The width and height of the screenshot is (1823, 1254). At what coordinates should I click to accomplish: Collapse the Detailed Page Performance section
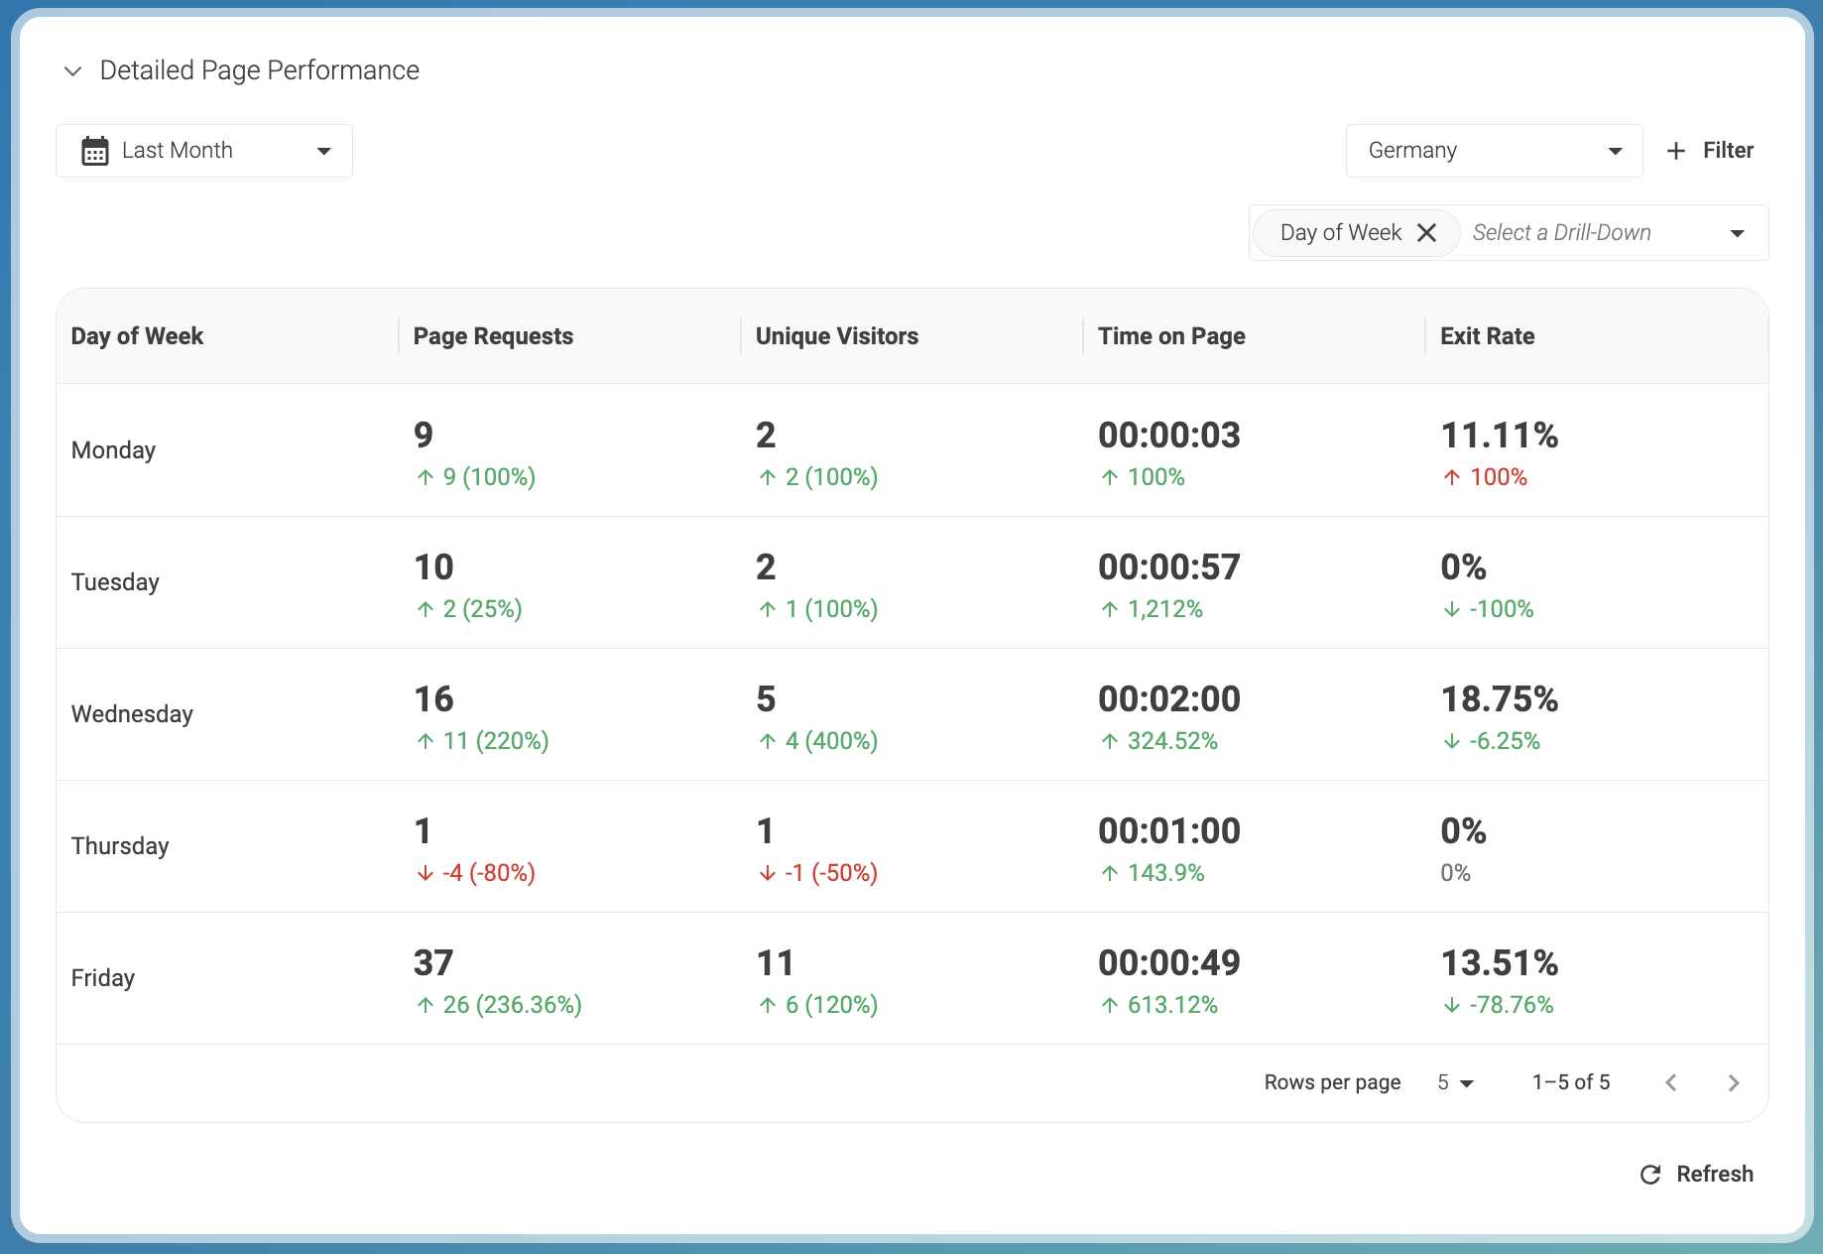point(72,71)
